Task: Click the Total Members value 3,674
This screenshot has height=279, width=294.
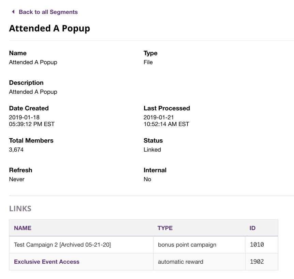Action: 16,150
